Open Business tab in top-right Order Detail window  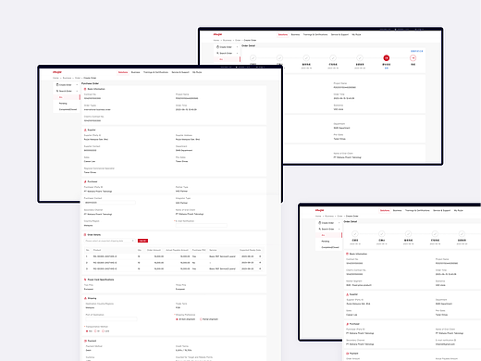tap(295, 34)
